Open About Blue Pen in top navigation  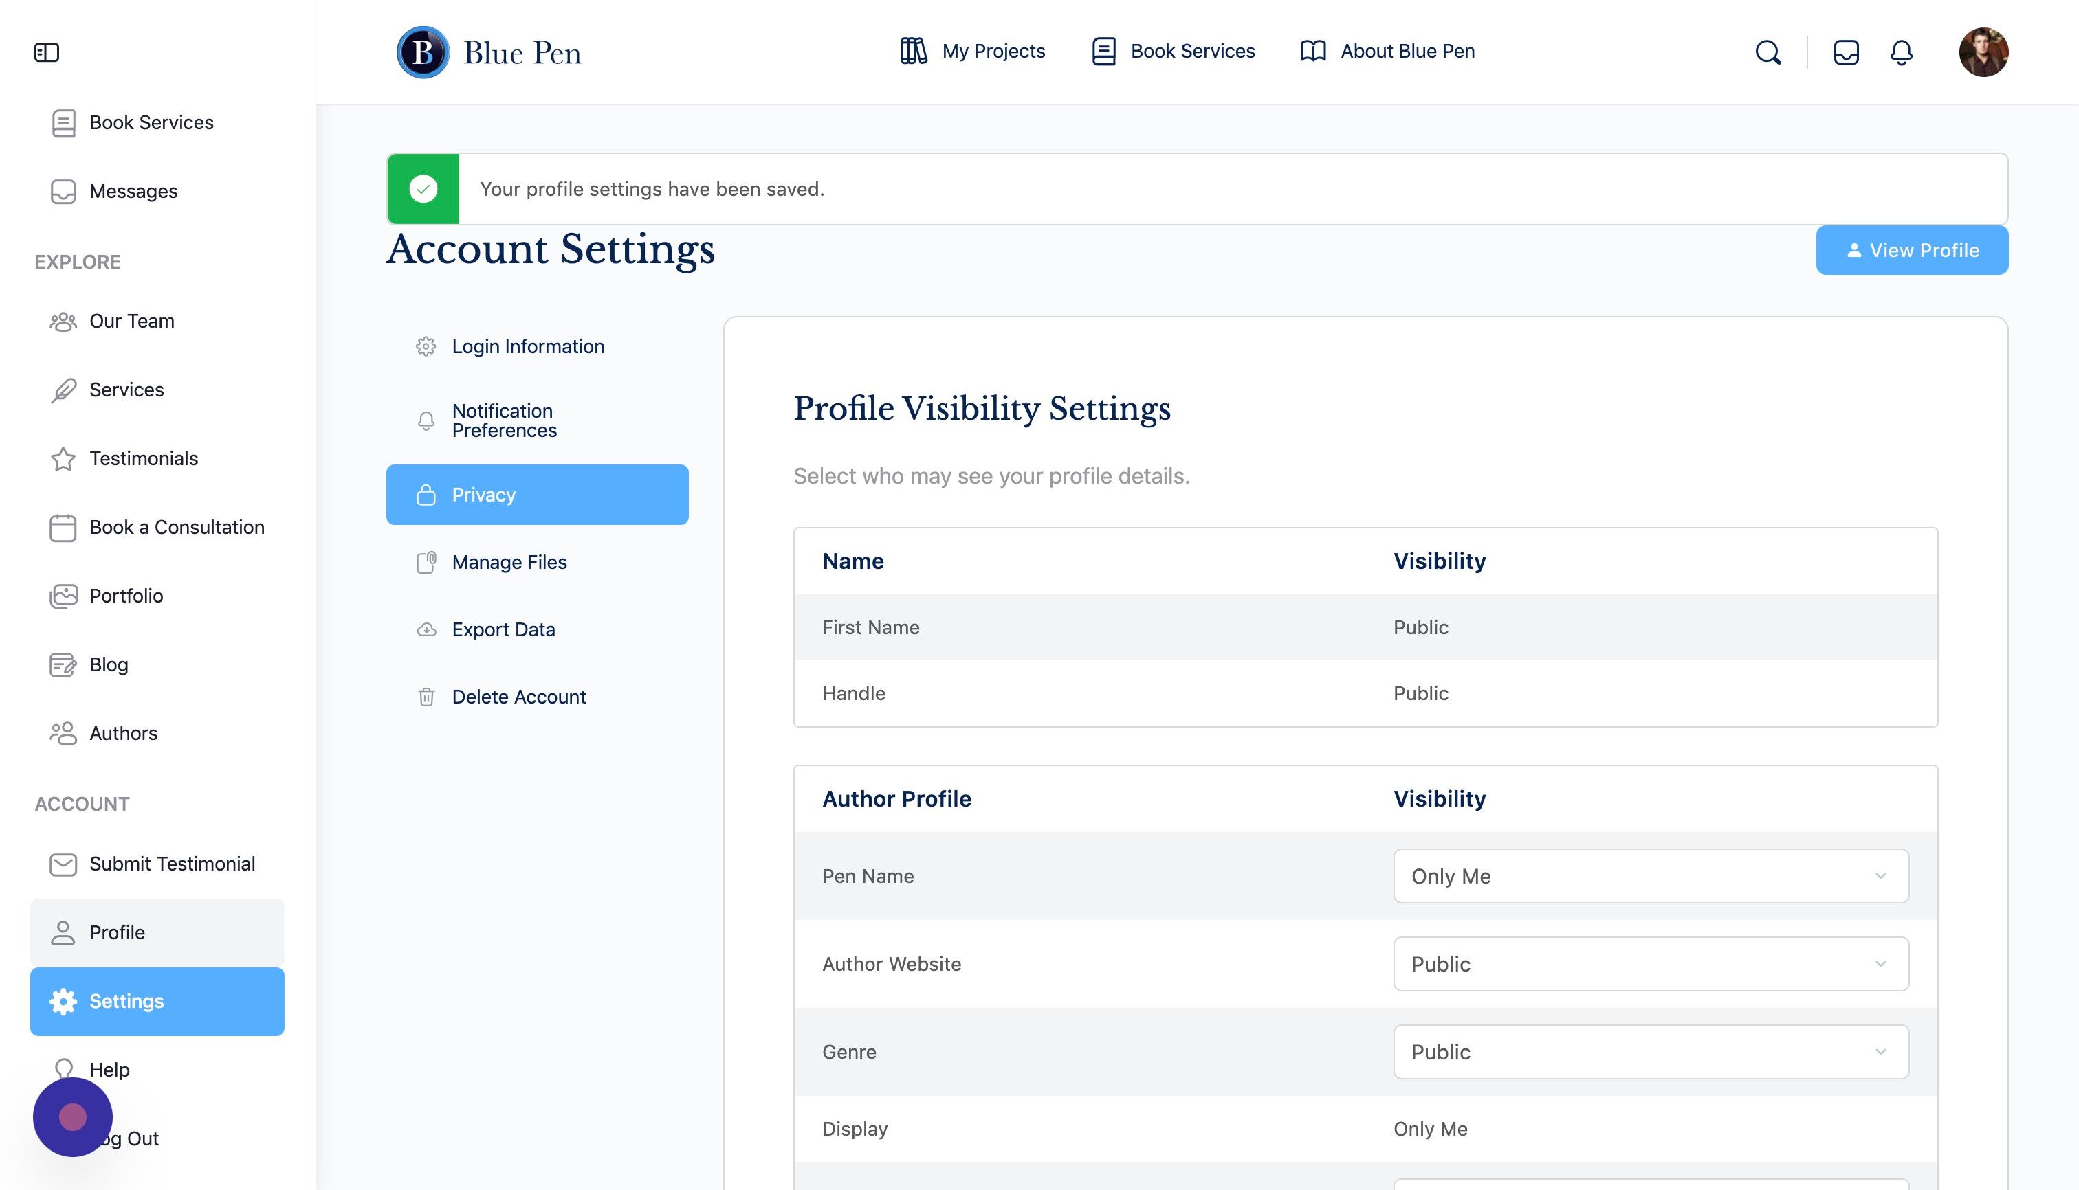point(1387,52)
